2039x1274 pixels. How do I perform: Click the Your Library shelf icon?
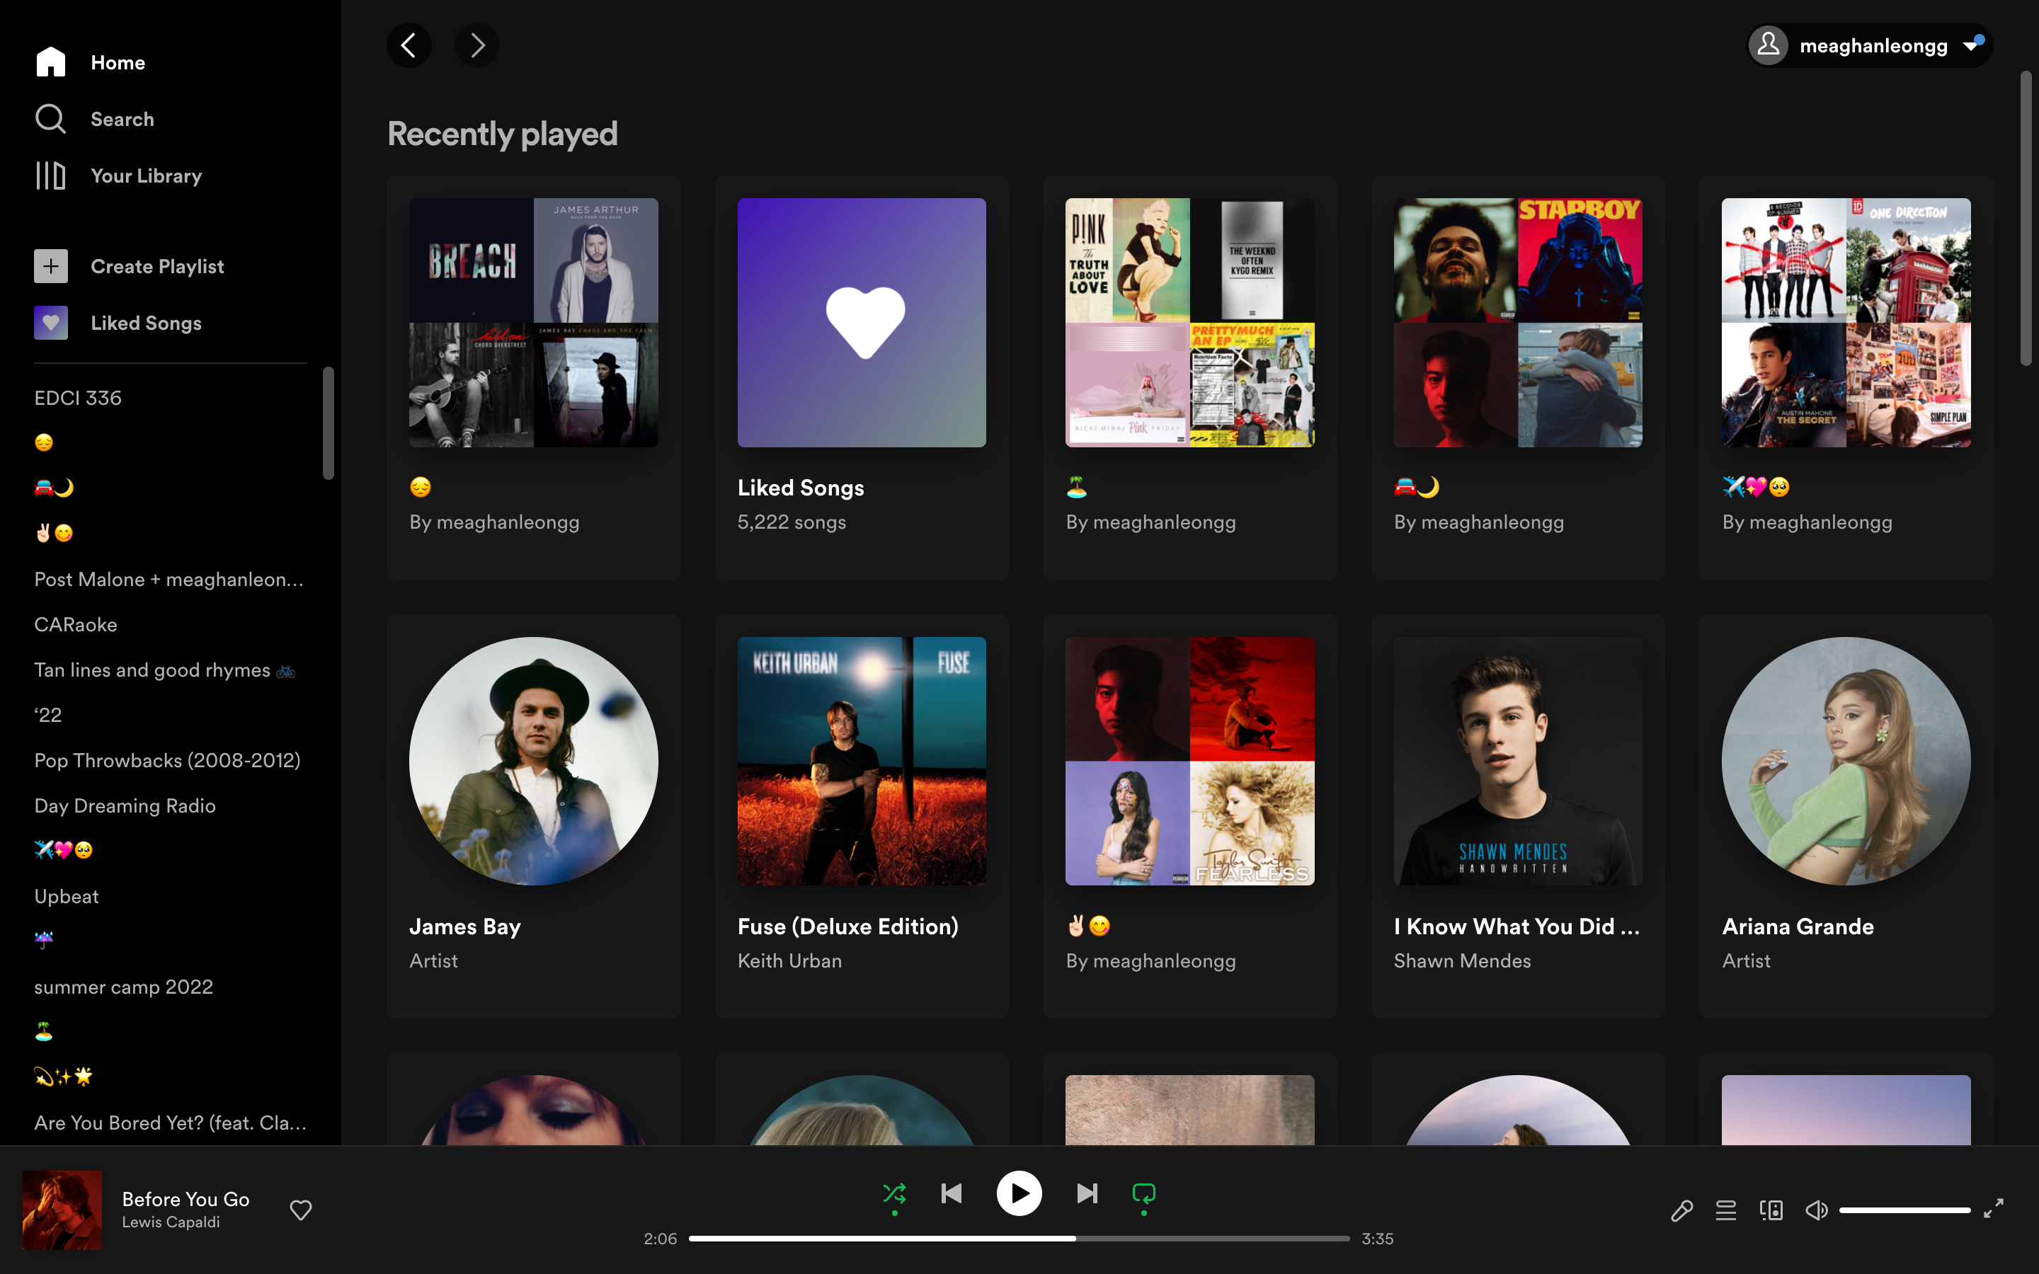pyautogui.click(x=50, y=176)
